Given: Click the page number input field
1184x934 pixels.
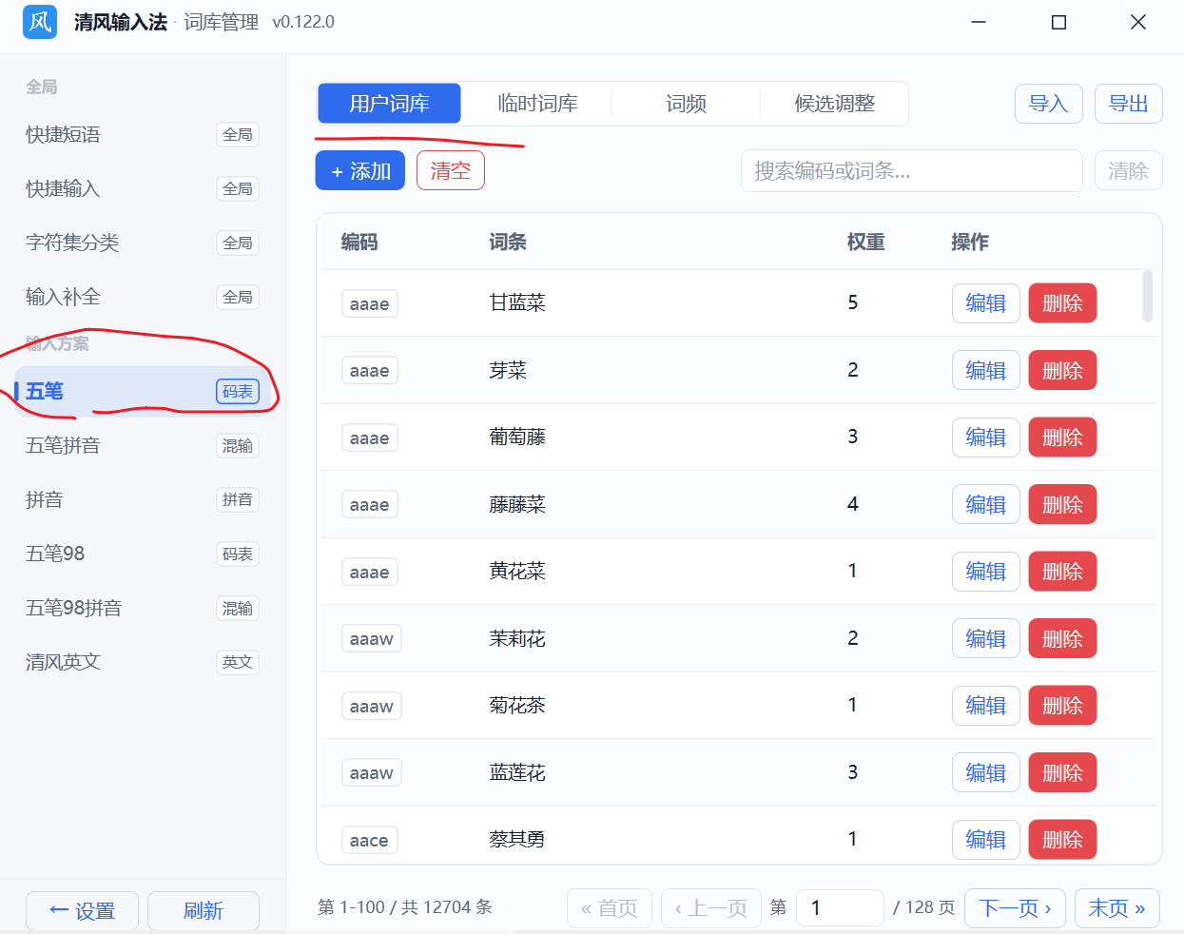Looking at the screenshot, I should click(840, 908).
